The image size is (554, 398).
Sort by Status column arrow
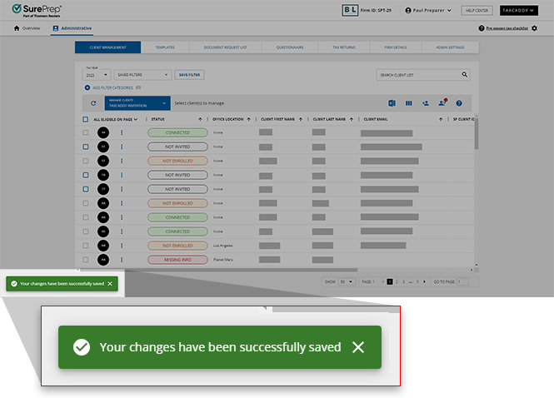(200, 119)
